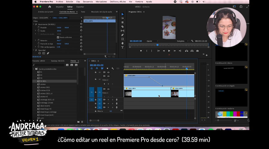
Task: Switch to the Texto tab
Action: pyautogui.click(x=83, y=12)
